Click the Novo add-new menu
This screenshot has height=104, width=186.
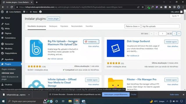pyautogui.click(x=33, y=12)
